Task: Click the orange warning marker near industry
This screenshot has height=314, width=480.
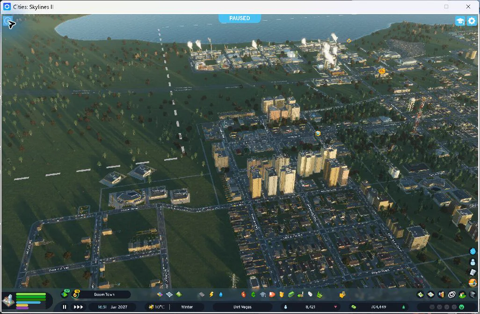Action: coord(381,71)
